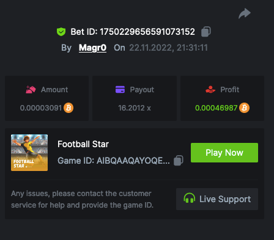
Task: Click the Bitcoin icon beside profit value
Action: (x=244, y=107)
